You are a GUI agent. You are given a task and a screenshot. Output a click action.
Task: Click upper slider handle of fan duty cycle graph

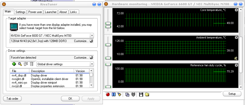point(108,64)
